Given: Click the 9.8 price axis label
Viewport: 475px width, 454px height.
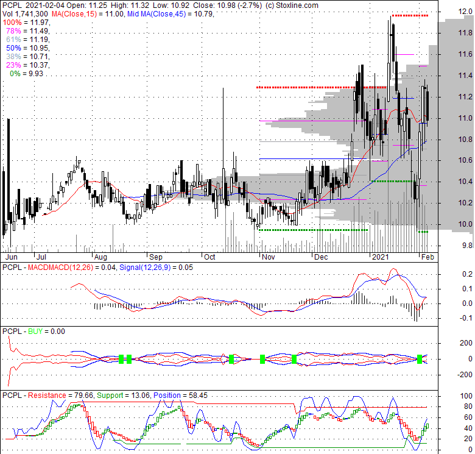Looking at the screenshot, I should 468,246.
